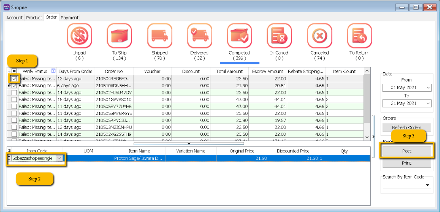Uncheck order 210504R8GBFD checkbox
This screenshot has width=440, height=212.
tap(14, 79)
